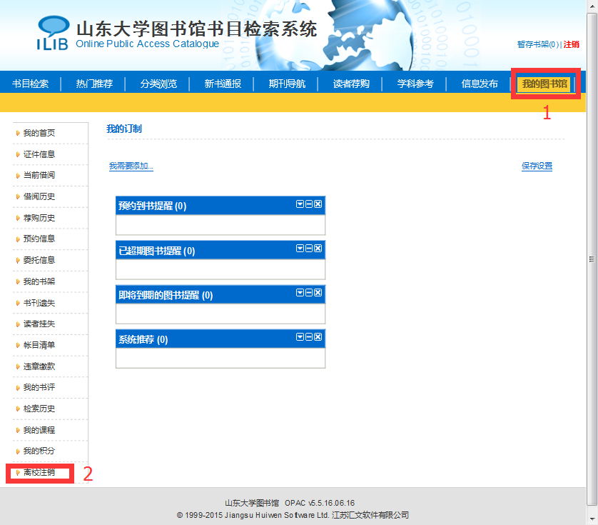The width and height of the screenshot is (598, 525).
Task: Open dropdown arrow on 已超期图书提醒 widget
Action: [300, 248]
